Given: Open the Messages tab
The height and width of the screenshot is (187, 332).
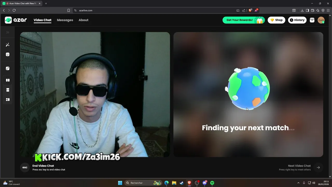Looking at the screenshot, I should tap(65, 20).
